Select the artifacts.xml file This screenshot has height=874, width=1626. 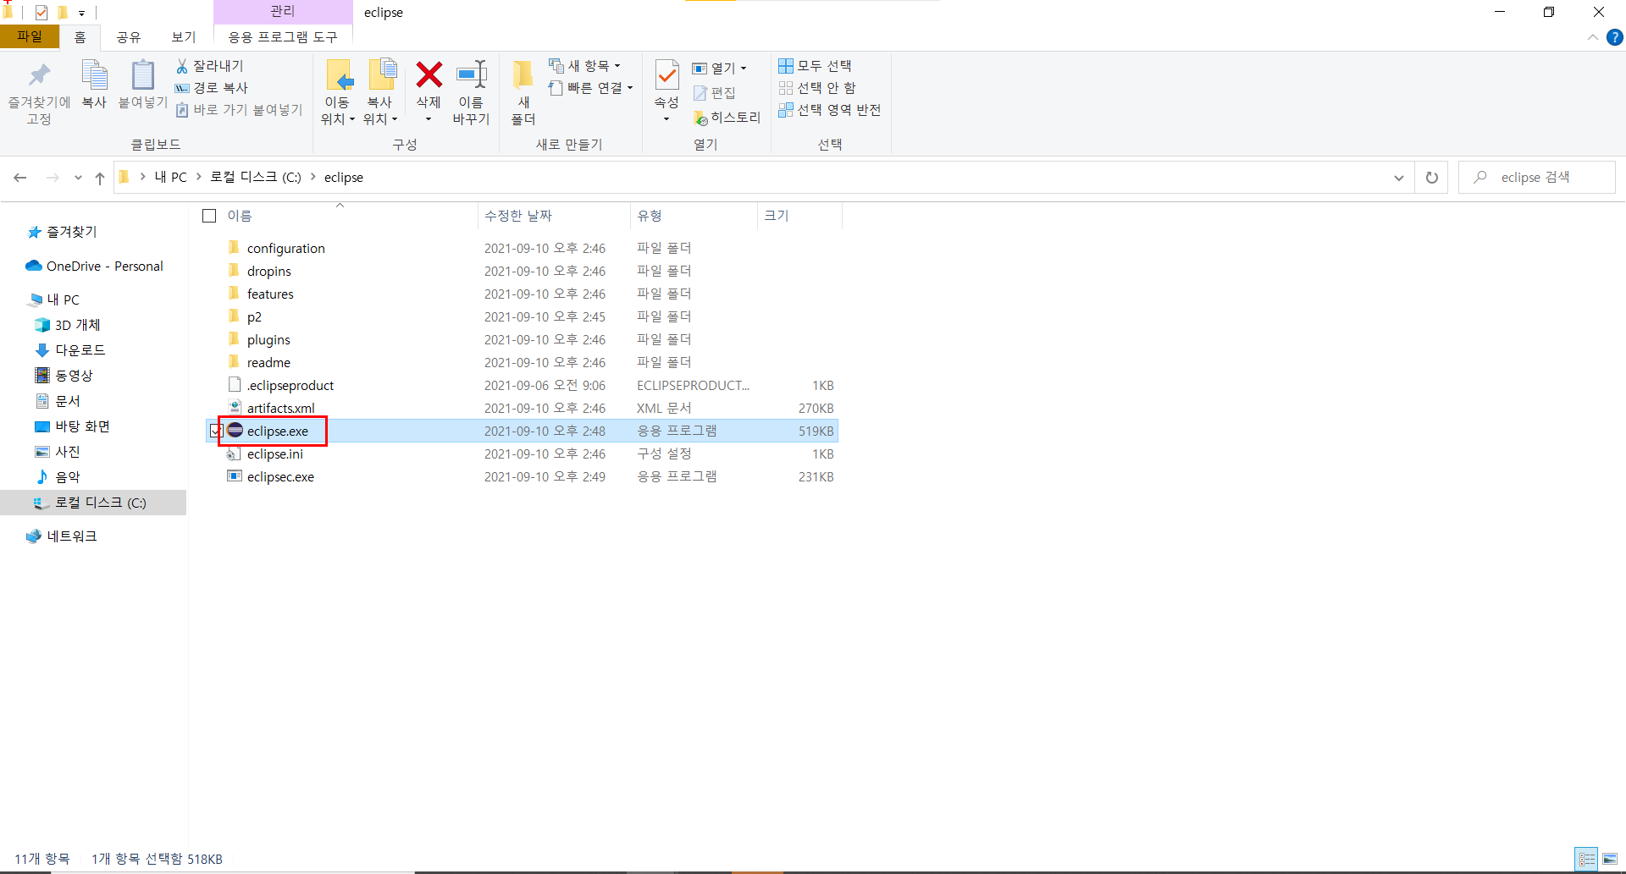522,409
